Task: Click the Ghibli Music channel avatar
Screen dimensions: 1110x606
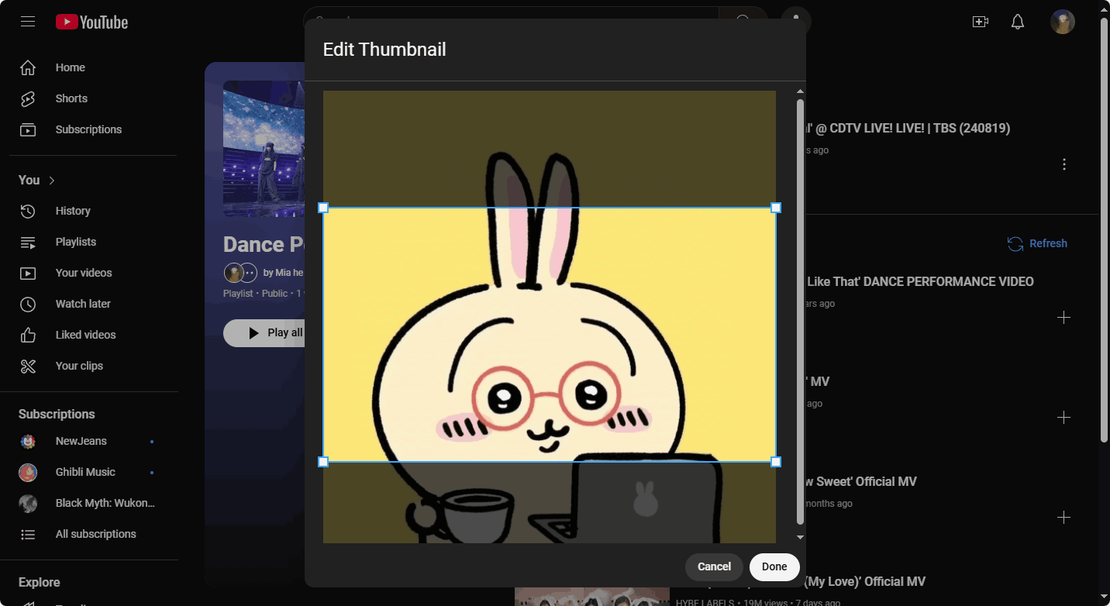Action: click(x=28, y=472)
